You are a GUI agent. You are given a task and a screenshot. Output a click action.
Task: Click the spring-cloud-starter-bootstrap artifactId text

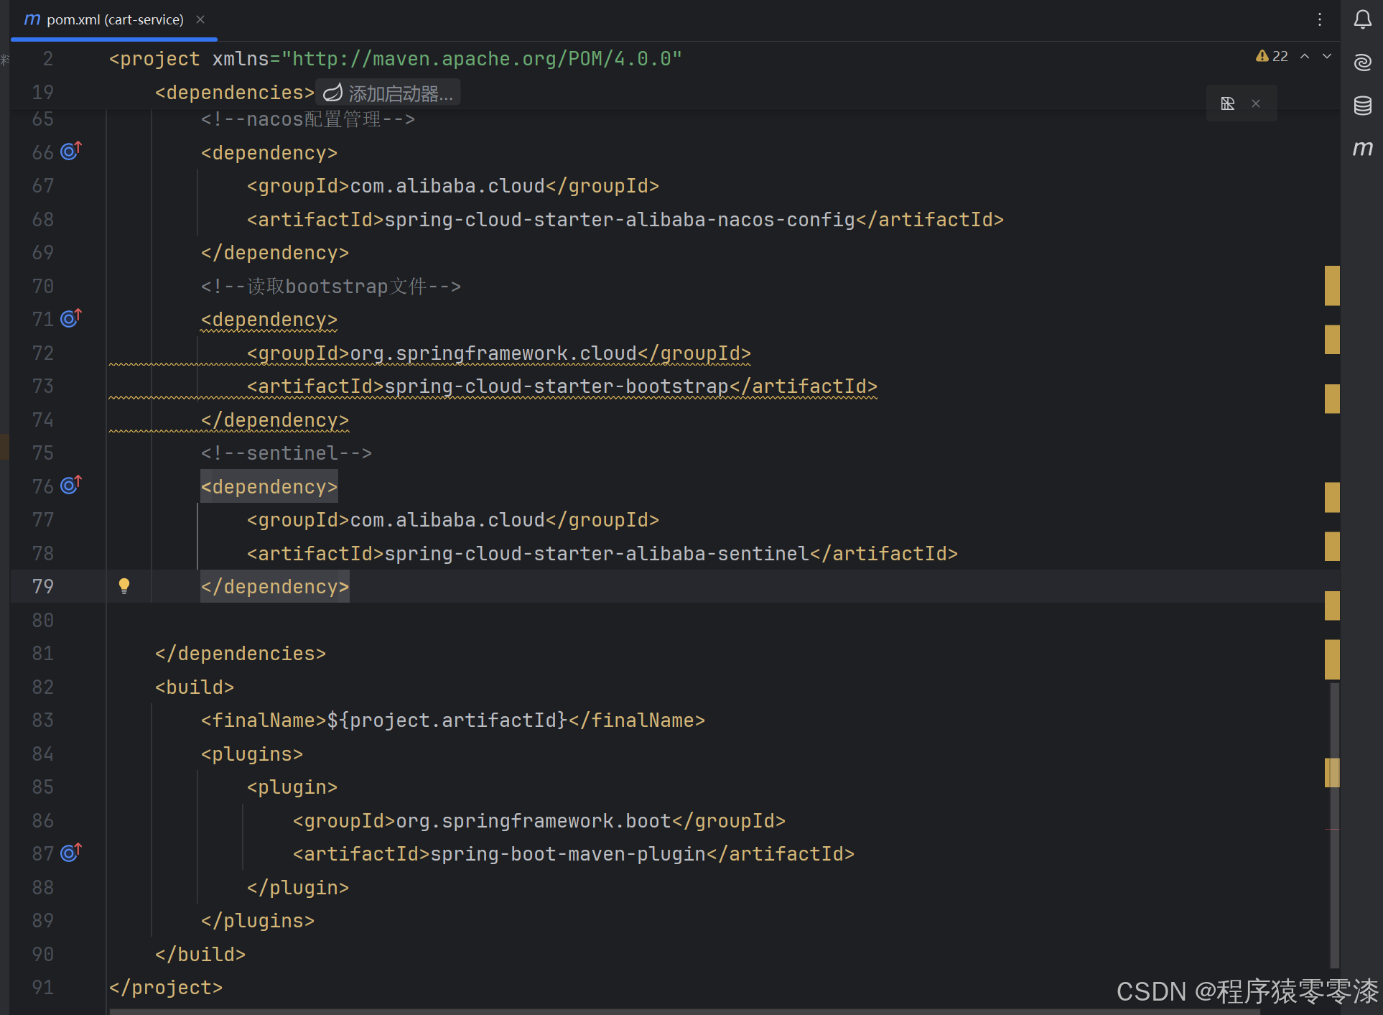[x=557, y=386]
